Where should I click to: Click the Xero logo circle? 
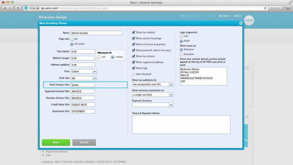249,20
